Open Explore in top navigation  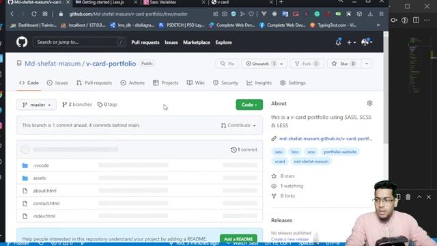point(223,42)
